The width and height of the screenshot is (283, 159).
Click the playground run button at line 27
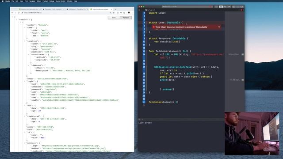pos(144,102)
